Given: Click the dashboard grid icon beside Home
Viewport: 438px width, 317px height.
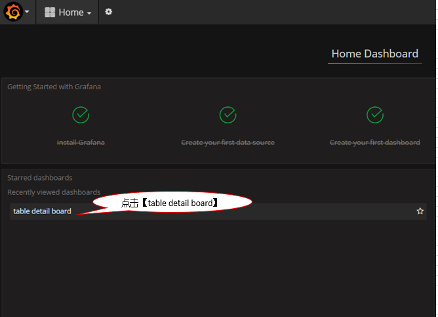Looking at the screenshot, I should [50, 12].
